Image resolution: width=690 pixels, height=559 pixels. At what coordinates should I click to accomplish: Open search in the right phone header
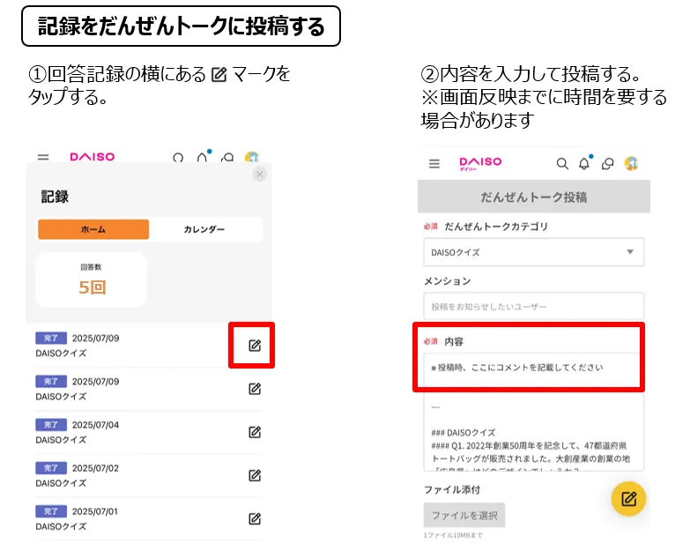point(562,164)
